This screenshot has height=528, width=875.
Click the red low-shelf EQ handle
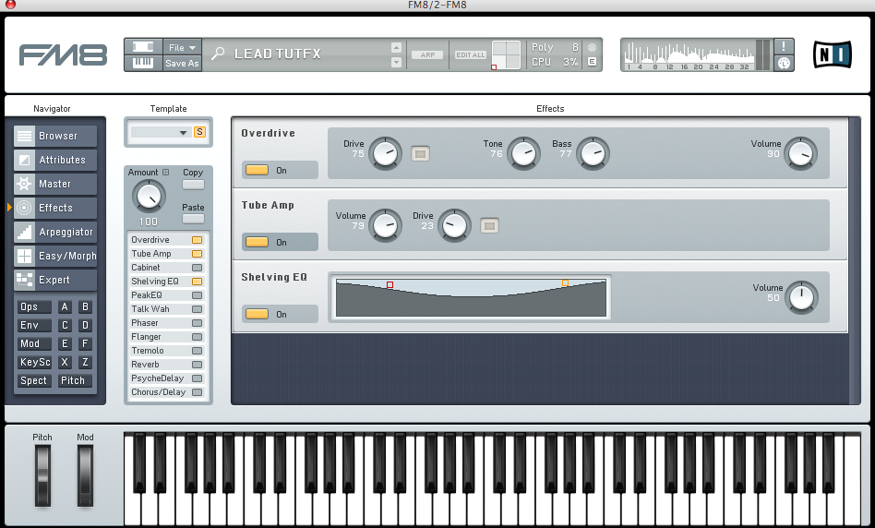click(390, 284)
